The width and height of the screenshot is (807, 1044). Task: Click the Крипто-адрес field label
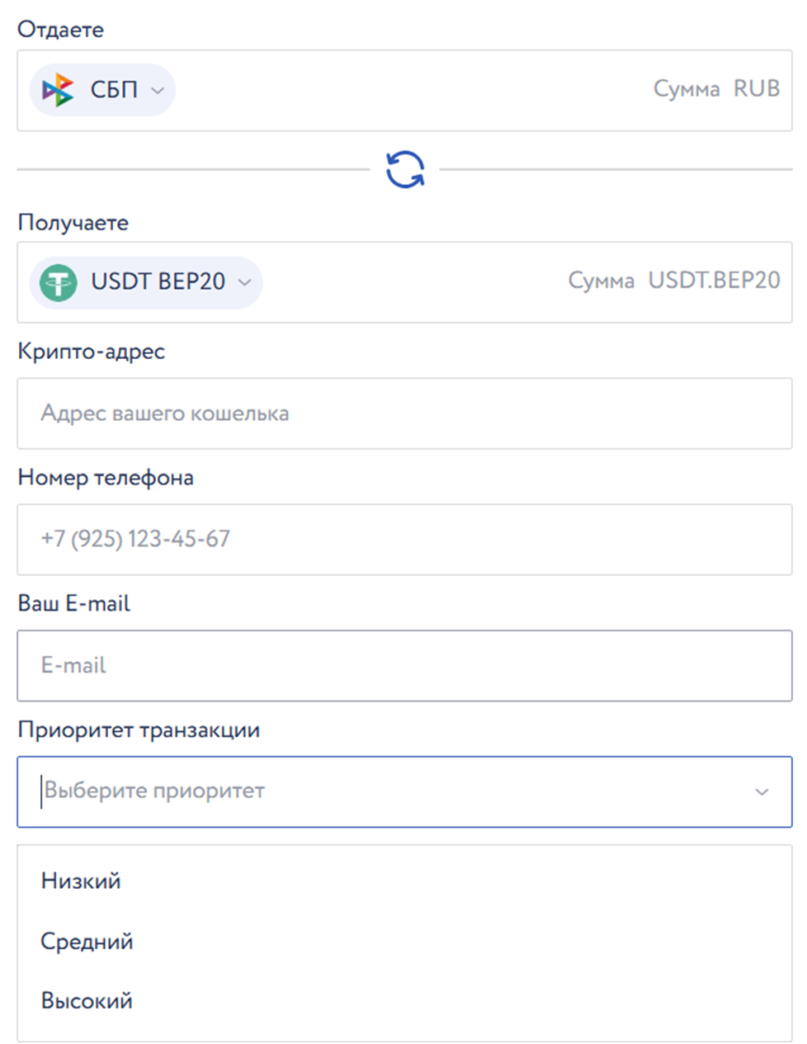pyautogui.click(x=91, y=351)
